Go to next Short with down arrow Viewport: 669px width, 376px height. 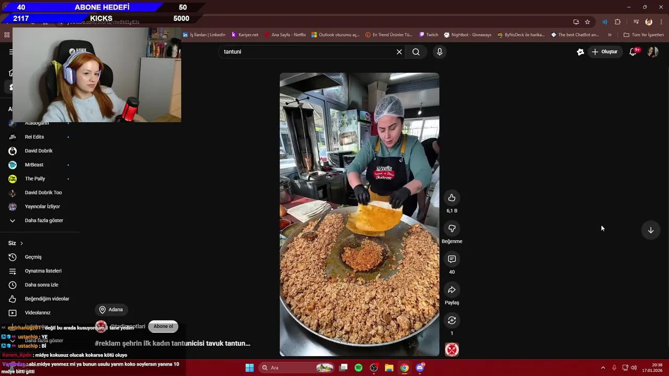click(651, 230)
